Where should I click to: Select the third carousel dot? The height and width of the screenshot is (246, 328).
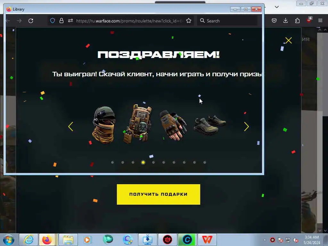[133, 162]
